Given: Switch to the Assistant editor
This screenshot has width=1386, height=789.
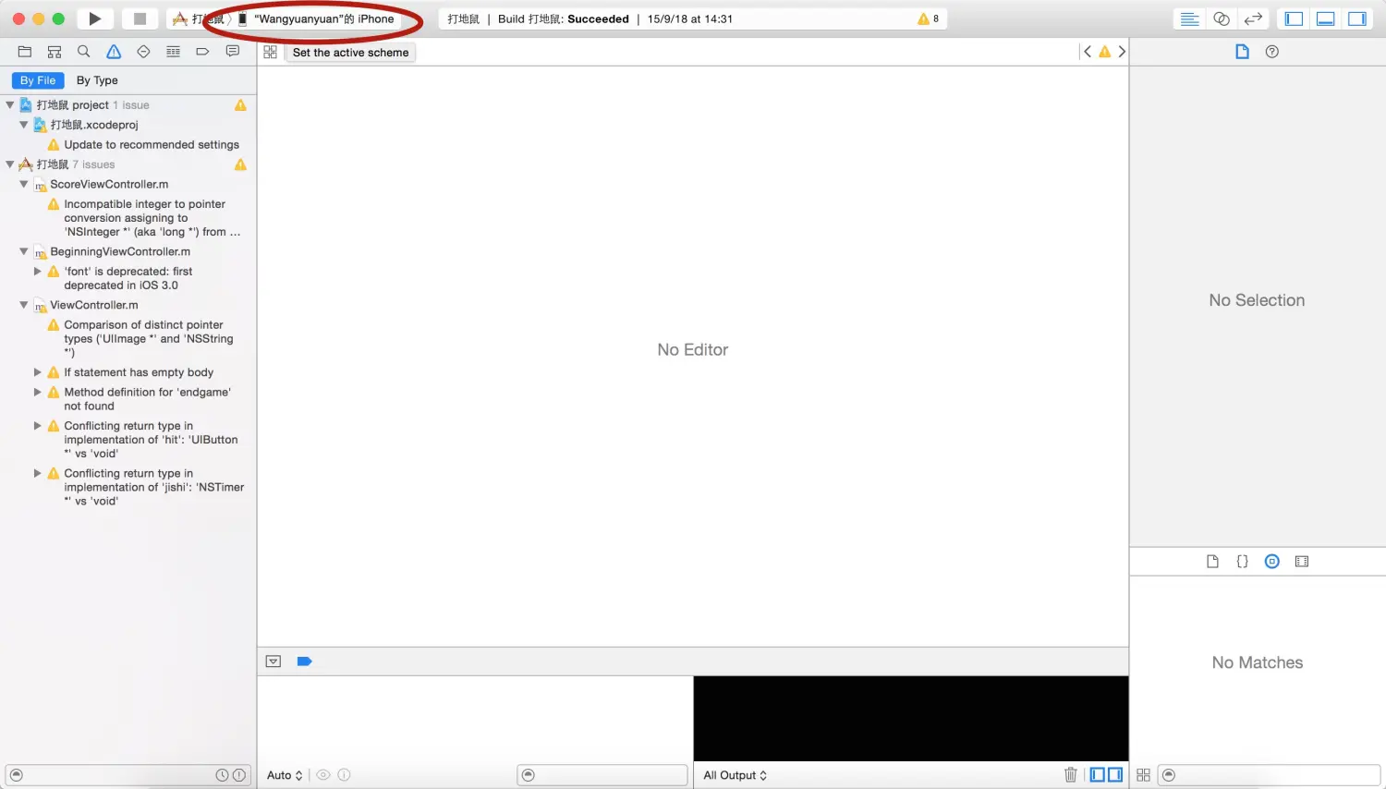Looking at the screenshot, I should pos(1222,18).
